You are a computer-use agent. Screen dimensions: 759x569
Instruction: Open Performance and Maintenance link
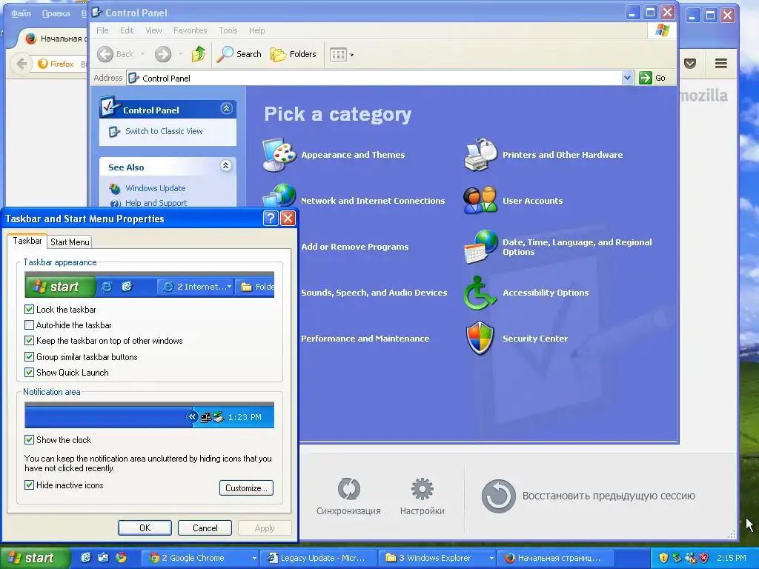tap(365, 339)
